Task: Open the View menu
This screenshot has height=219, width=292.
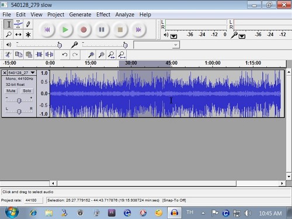Action: (x=36, y=15)
